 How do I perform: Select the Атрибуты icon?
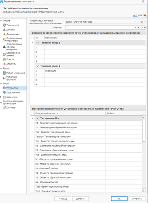[x=4, y=64]
